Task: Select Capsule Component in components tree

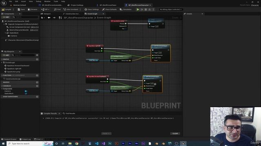Action: [23, 24]
